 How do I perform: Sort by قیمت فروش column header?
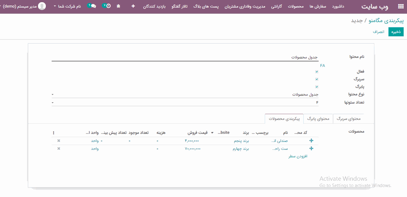(198, 132)
